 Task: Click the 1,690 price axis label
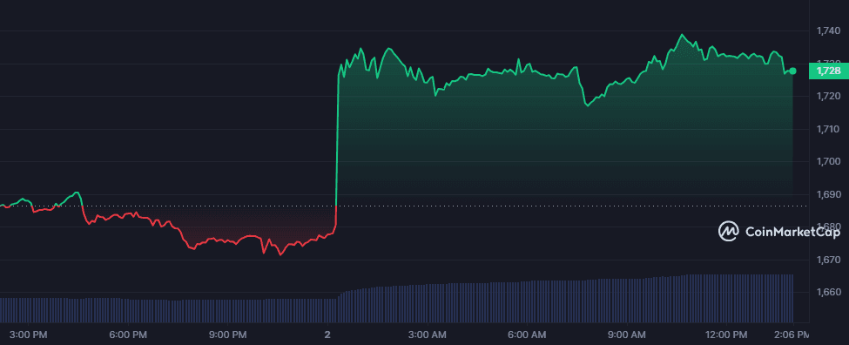pyautogui.click(x=828, y=194)
